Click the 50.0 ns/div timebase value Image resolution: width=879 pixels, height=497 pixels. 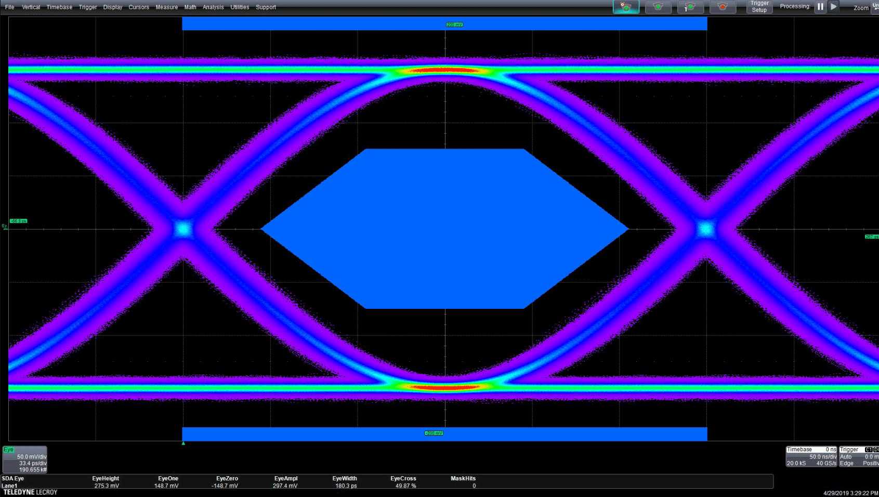pyautogui.click(x=823, y=457)
